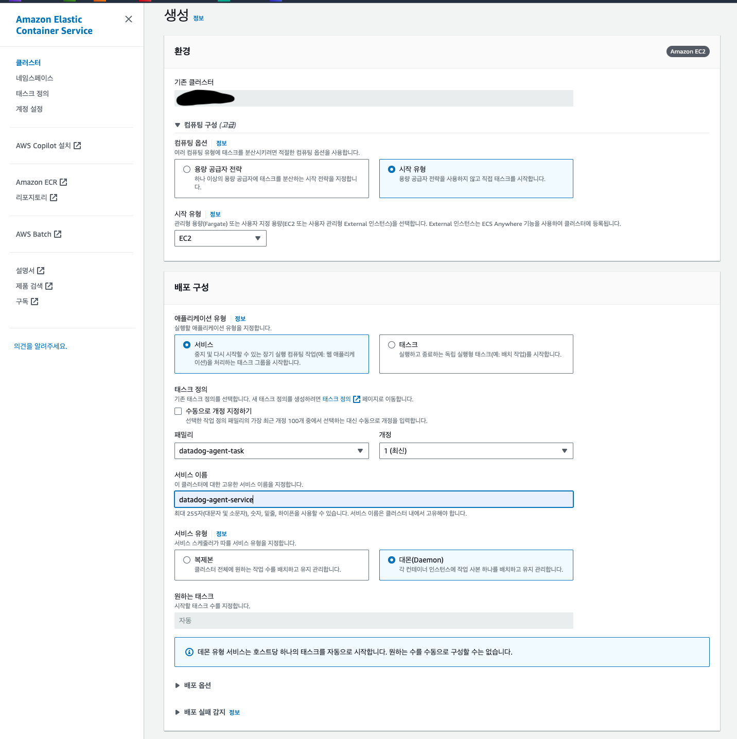The width and height of the screenshot is (737, 739).
Task: Open 리포지토리 in the sidebar
Action: (31, 197)
